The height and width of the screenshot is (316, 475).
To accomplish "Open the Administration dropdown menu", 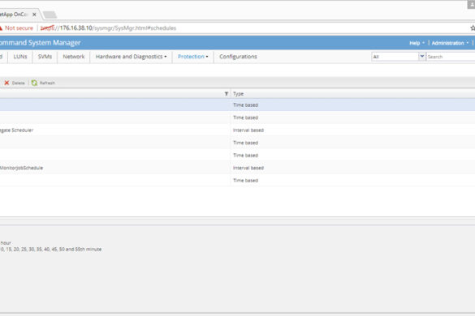I will click(x=450, y=43).
